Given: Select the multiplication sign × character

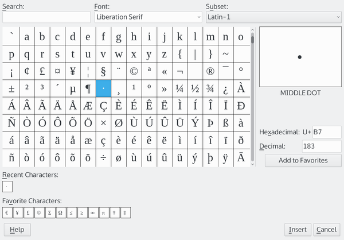Looking at the screenshot, I should click(x=103, y=123).
